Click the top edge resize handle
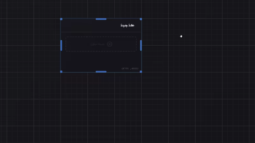The width and height of the screenshot is (255, 143). point(101,19)
